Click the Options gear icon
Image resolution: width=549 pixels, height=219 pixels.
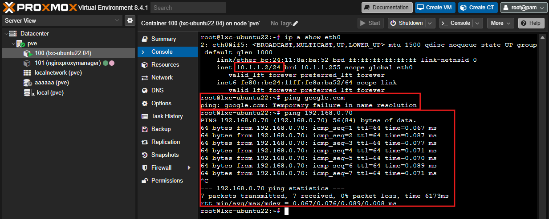[x=144, y=104]
